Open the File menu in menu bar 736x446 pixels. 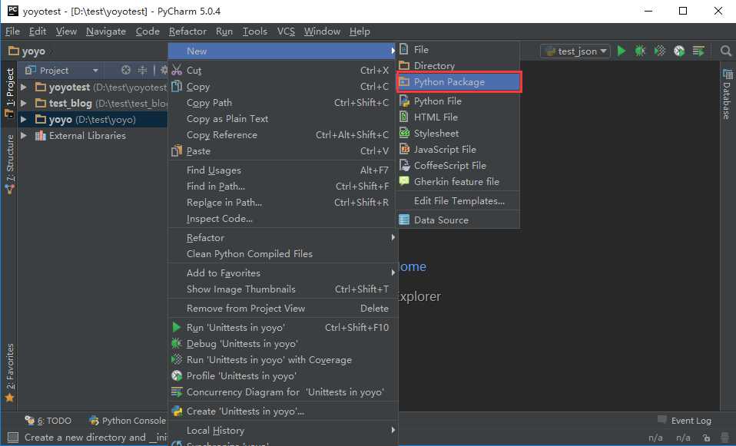(12, 31)
